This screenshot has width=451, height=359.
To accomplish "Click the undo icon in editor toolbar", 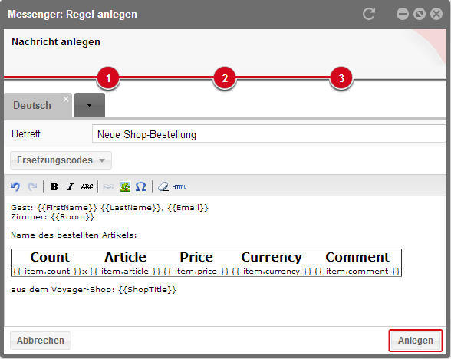I will pos(15,186).
